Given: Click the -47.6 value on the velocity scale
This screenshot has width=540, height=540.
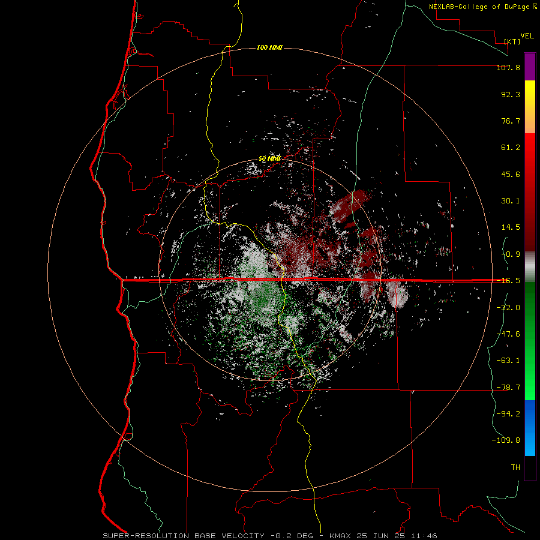Looking at the screenshot, I should point(508,334).
